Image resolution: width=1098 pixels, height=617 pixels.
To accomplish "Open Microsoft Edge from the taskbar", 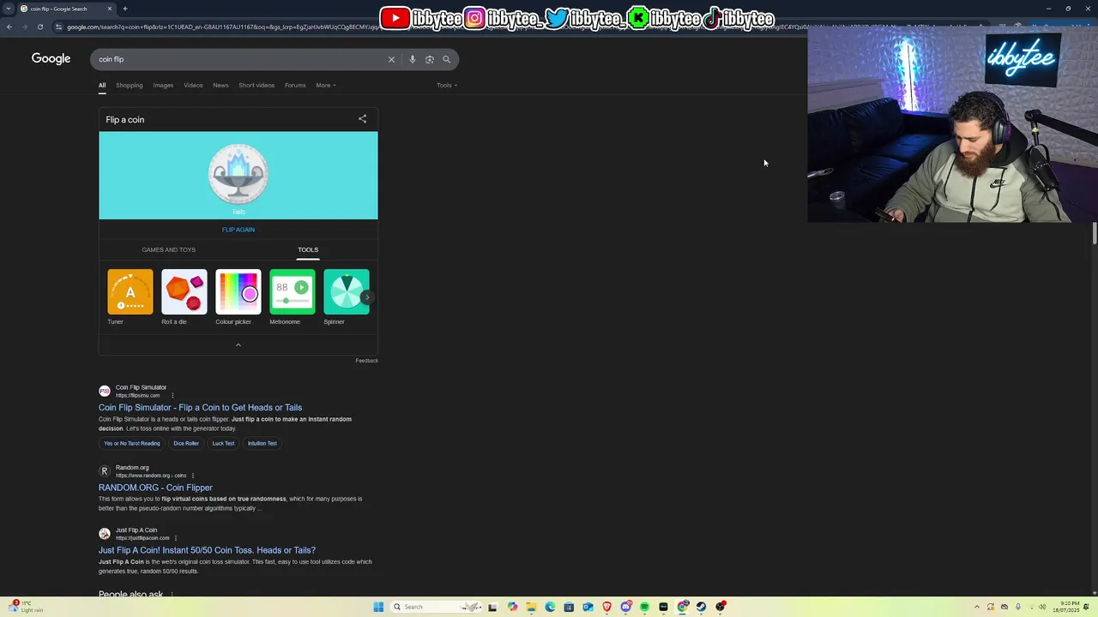I will click(x=550, y=607).
